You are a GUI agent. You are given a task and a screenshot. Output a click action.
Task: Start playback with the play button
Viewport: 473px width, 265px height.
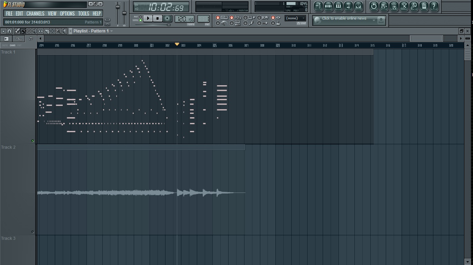(148, 18)
